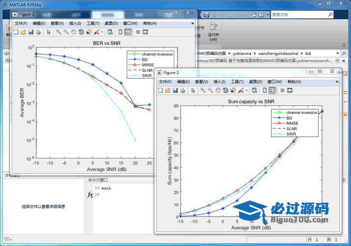Select Brush data tool in Figure 1
351x246 pixels.
tap(97, 32)
